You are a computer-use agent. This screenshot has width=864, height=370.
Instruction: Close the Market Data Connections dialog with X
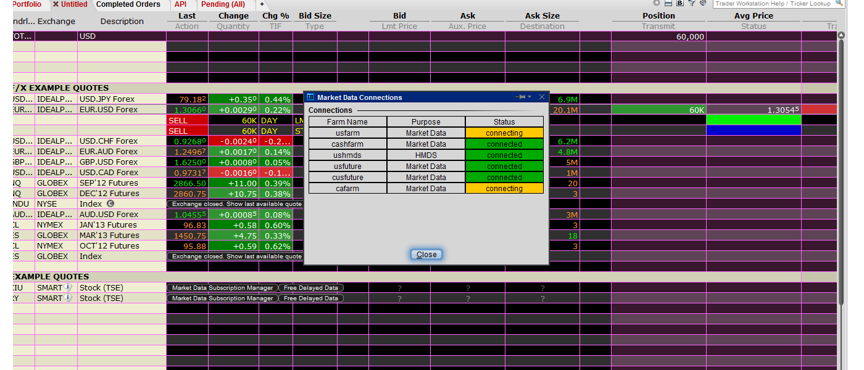542,97
